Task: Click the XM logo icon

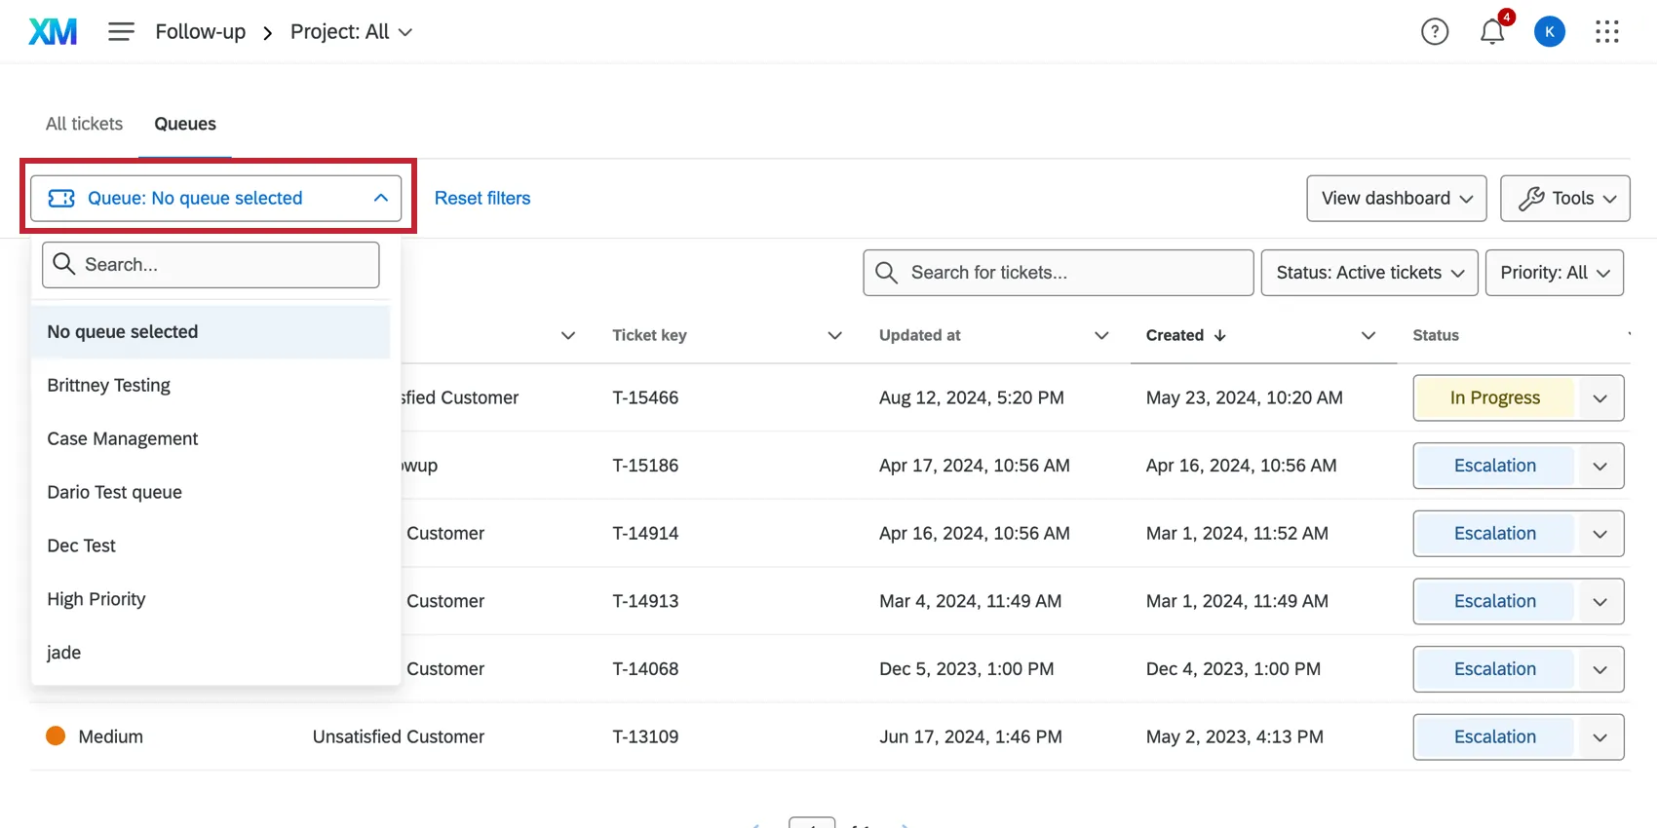Action: 53,32
